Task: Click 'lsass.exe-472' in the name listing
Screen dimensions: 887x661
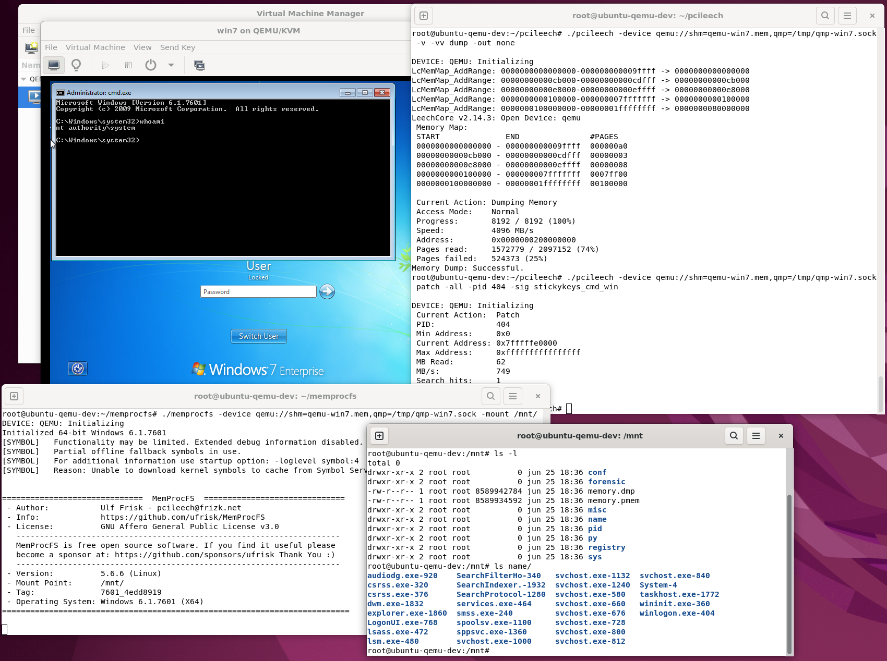Action: [398, 632]
